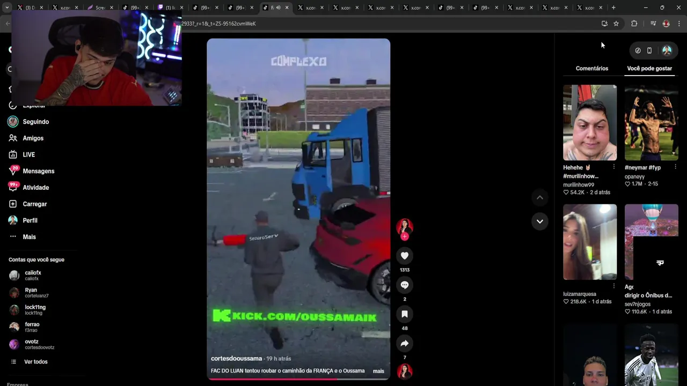The width and height of the screenshot is (687, 386).
Task: Open the luizamarquesa video thumbnail
Action: 590,242
